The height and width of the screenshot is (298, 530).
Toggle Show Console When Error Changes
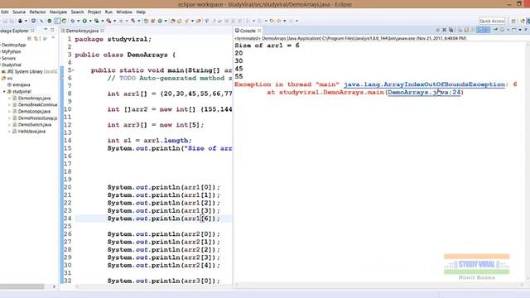(x=487, y=30)
